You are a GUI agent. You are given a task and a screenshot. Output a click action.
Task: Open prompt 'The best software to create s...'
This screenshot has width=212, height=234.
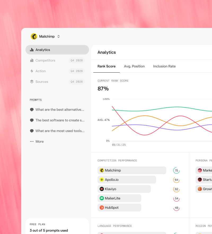pos(57,120)
